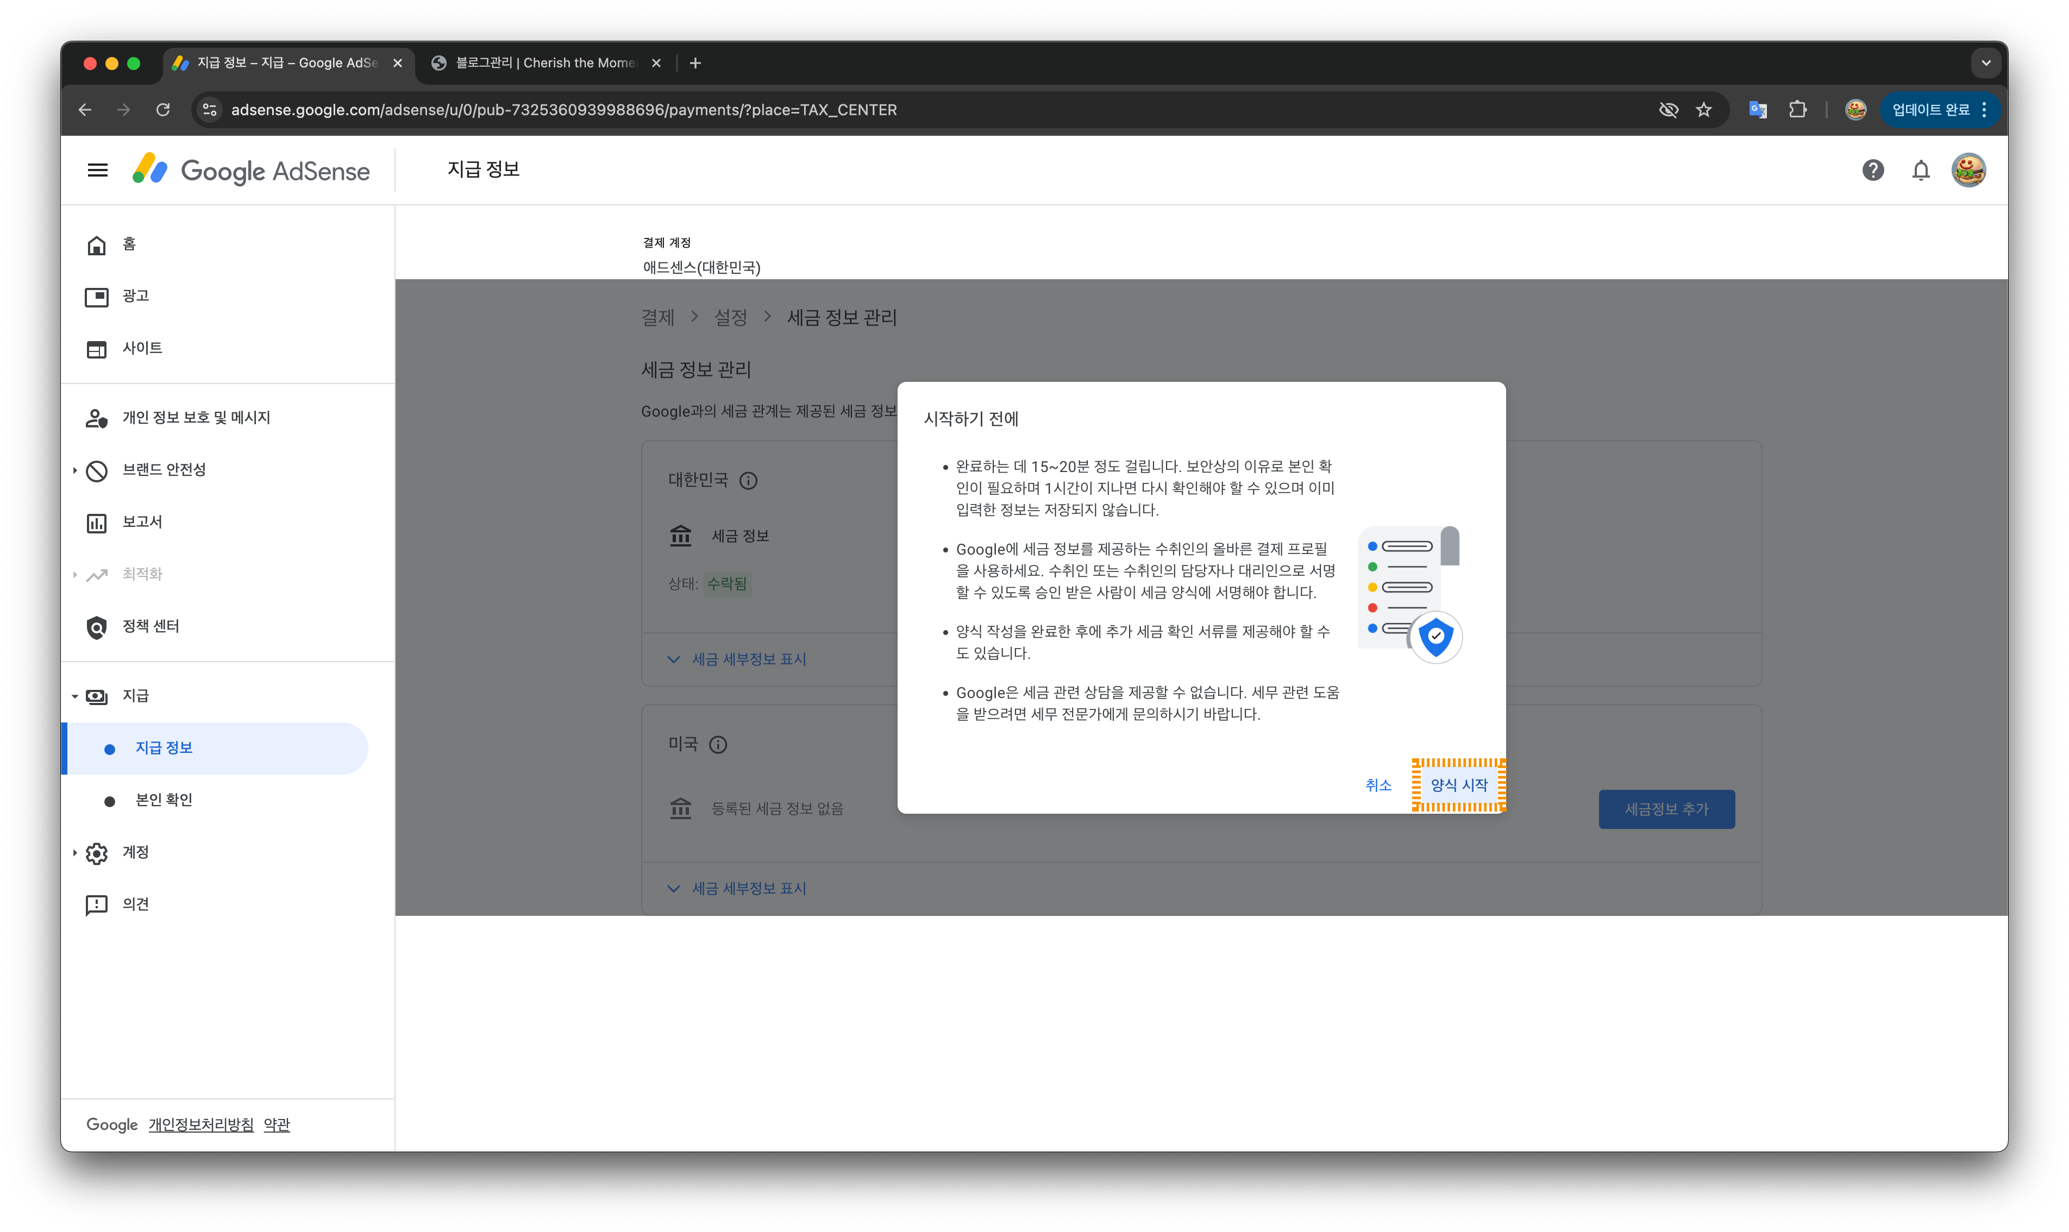
Task: Click the 애드센스(대한민국) payment account text
Action: point(701,267)
